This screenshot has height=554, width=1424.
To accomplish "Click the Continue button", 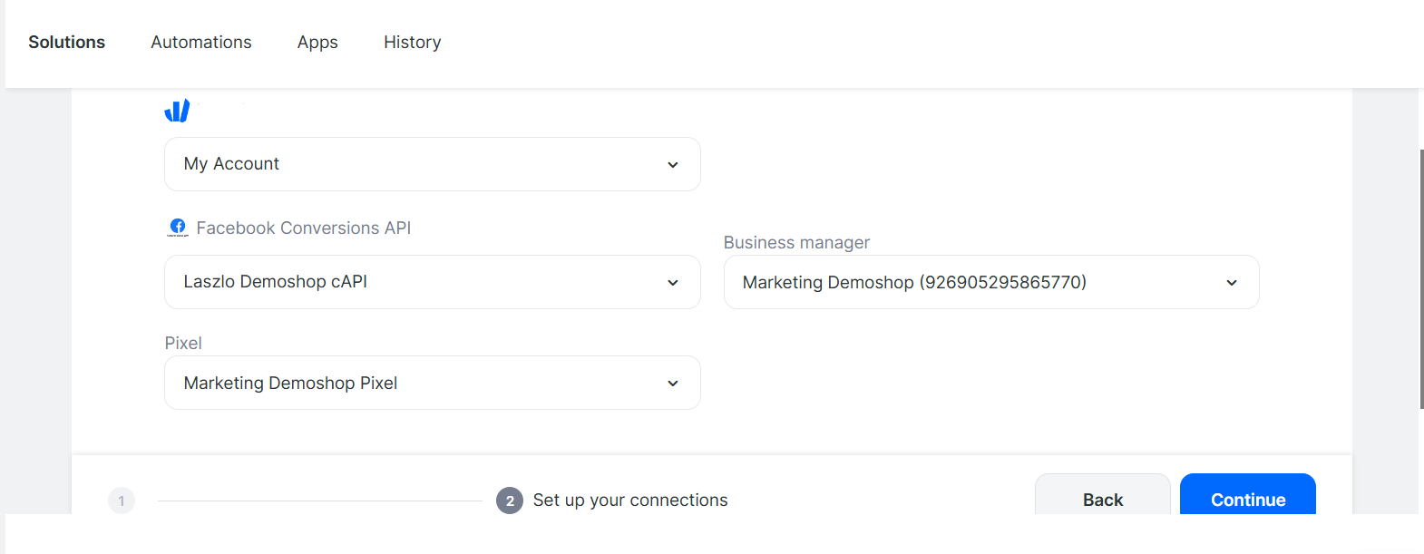I will (1248, 495).
